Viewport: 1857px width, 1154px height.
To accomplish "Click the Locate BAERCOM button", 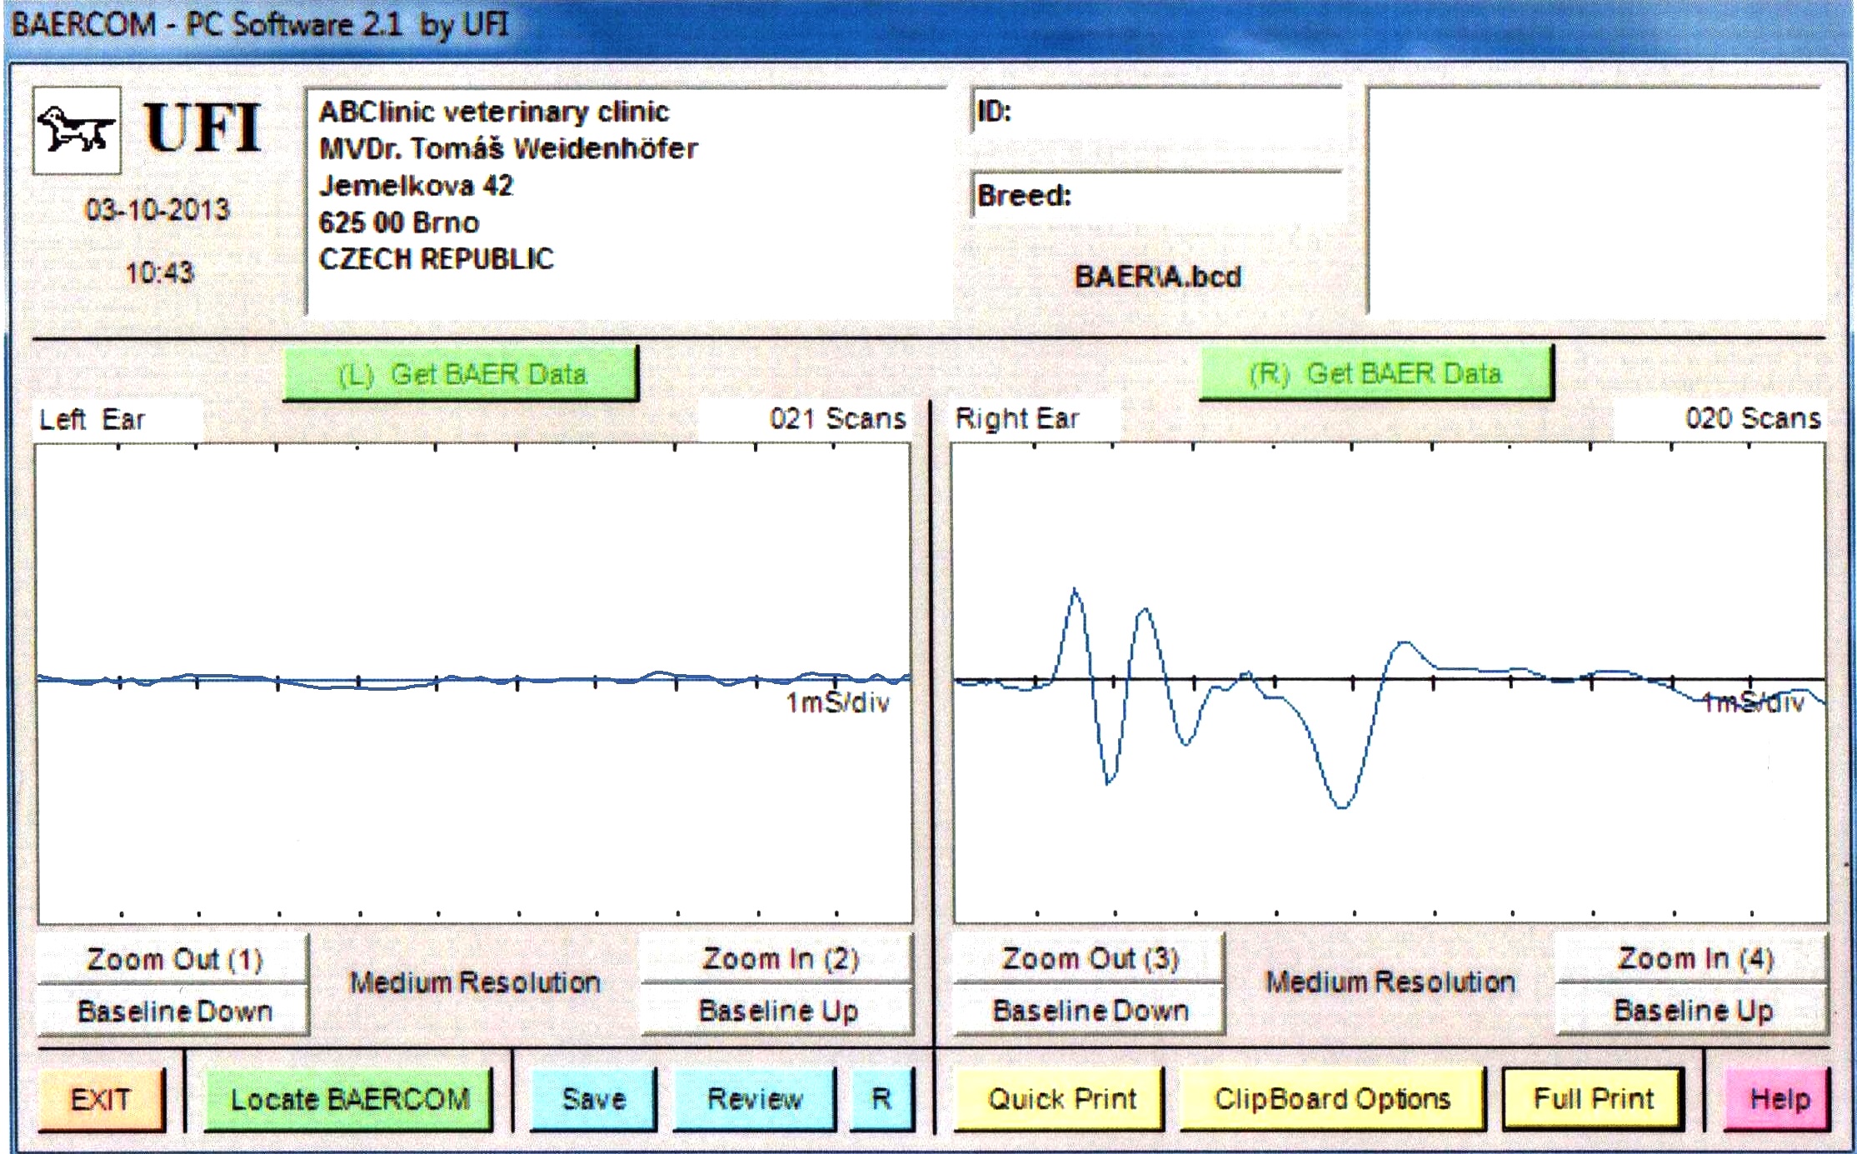I will tap(349, 1099).
